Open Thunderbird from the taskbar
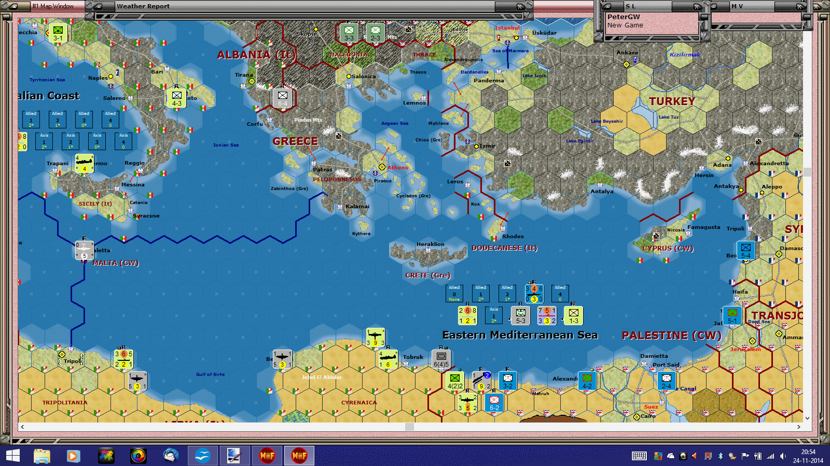The width and height of the screenshot is (830, 466). pyautogui.click(x=171, y=456)
